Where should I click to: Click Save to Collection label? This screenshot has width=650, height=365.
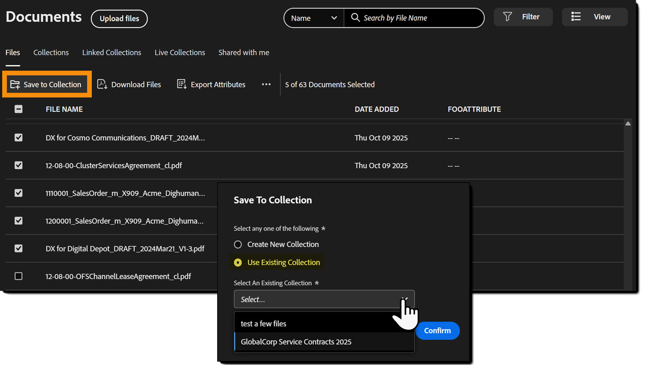[52, 85]
